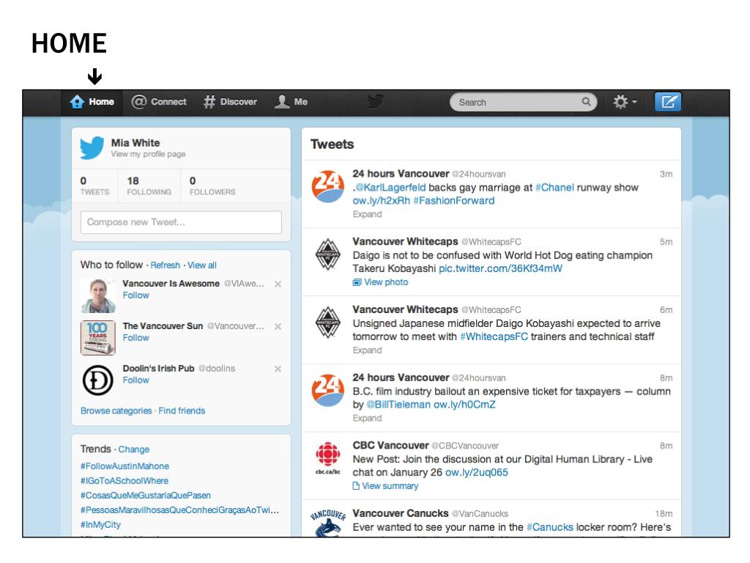Open the #InMyCity trend
The image size is (750, 563).
click(x=100, y=525)
